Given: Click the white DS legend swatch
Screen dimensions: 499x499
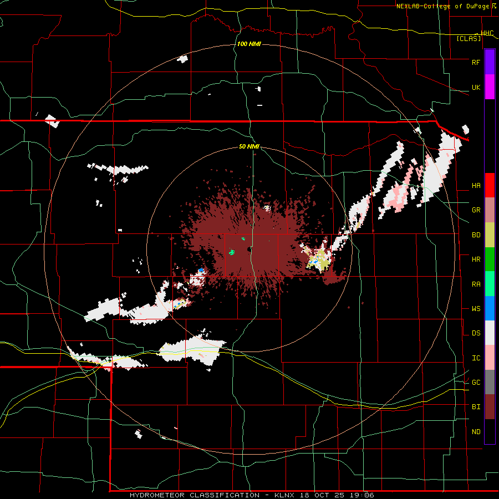Looking at the screenshot, I should [x=490, y=333].
